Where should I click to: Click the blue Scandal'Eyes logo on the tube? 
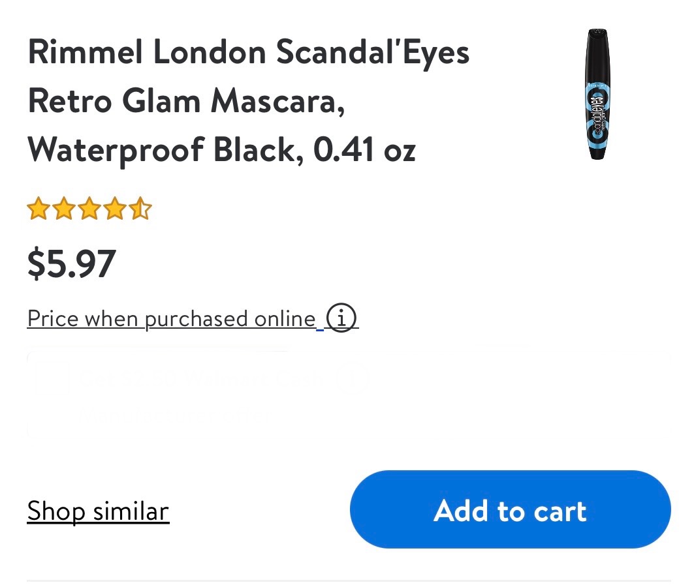pyautogui.click(x=596, y=111)
